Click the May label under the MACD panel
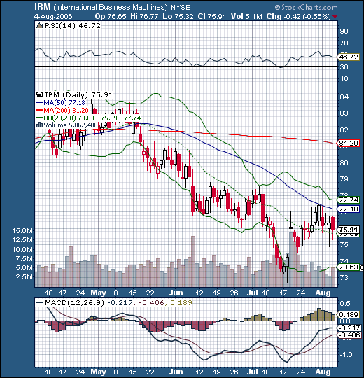This screenshot has height=378, width=364. click(x=99, y=372)
